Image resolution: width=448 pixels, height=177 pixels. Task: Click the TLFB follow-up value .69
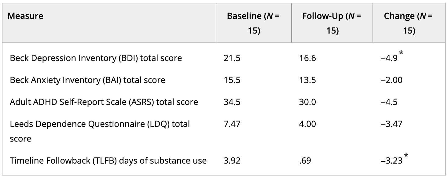coord(306,161)
